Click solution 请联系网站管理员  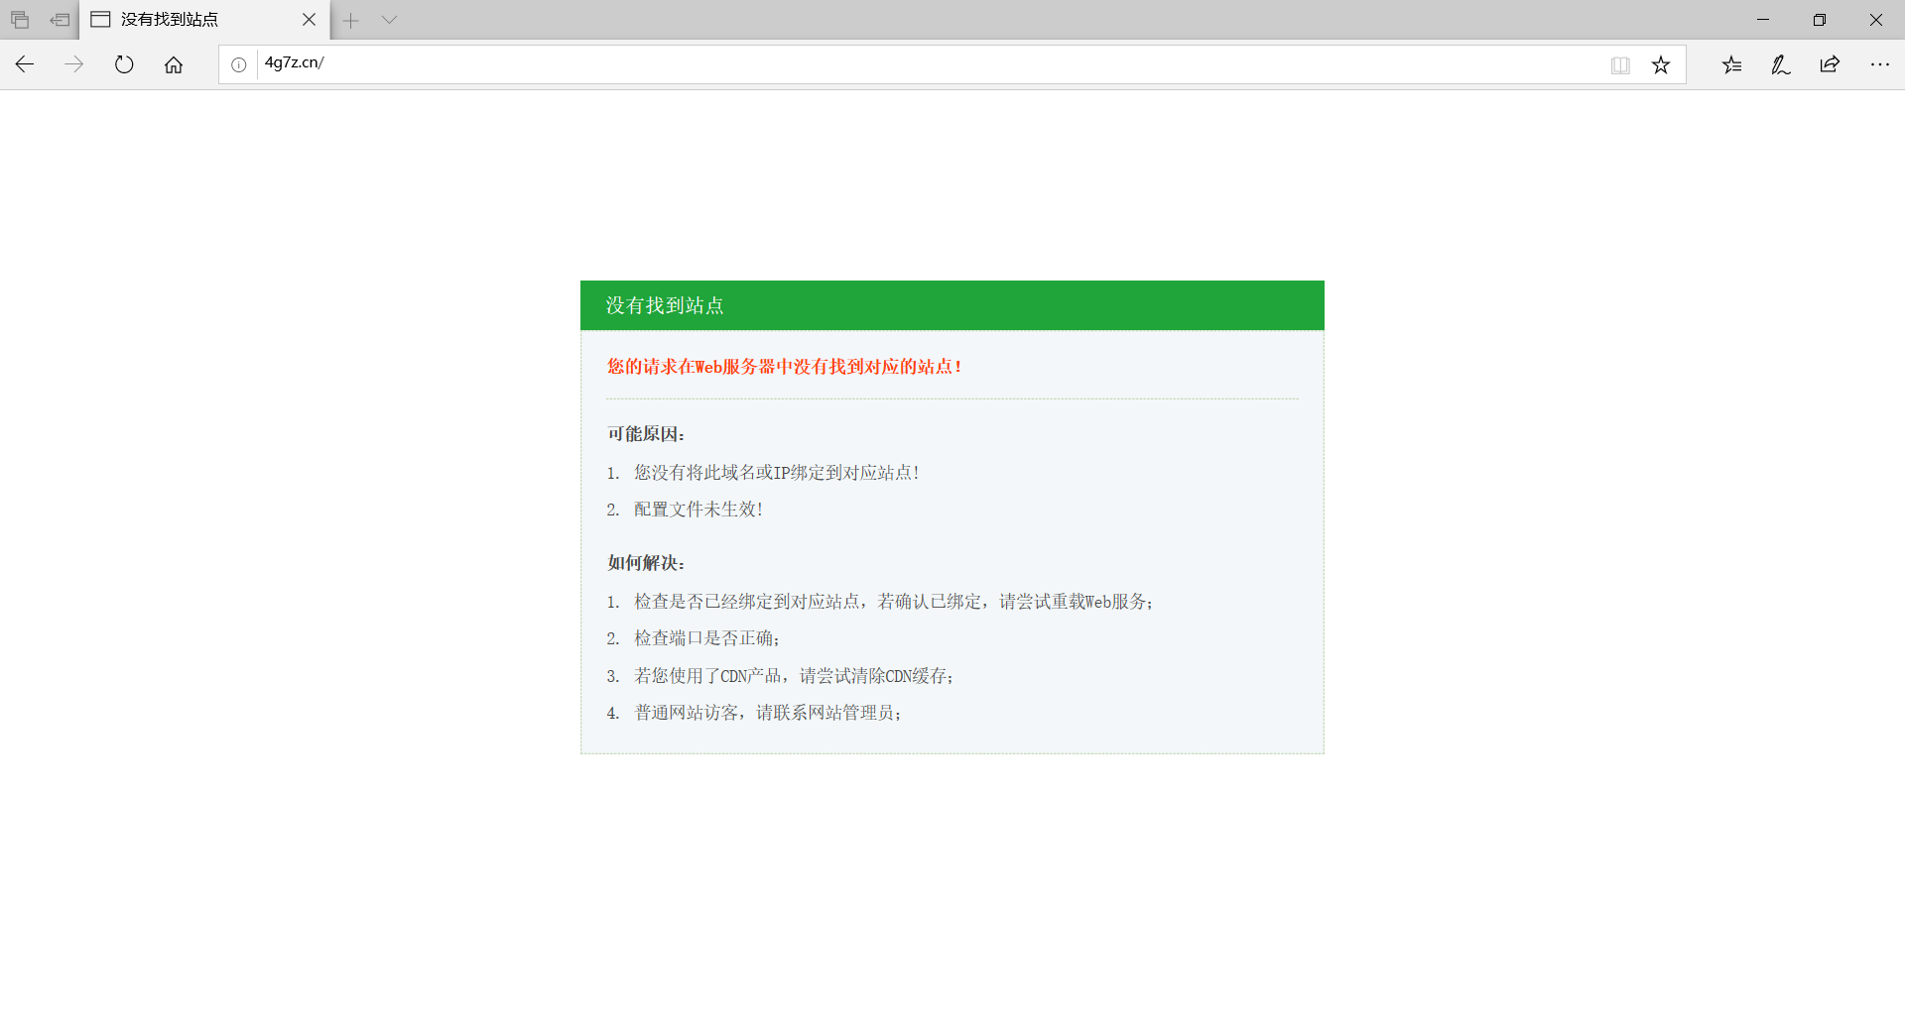(x=768, y=713)
